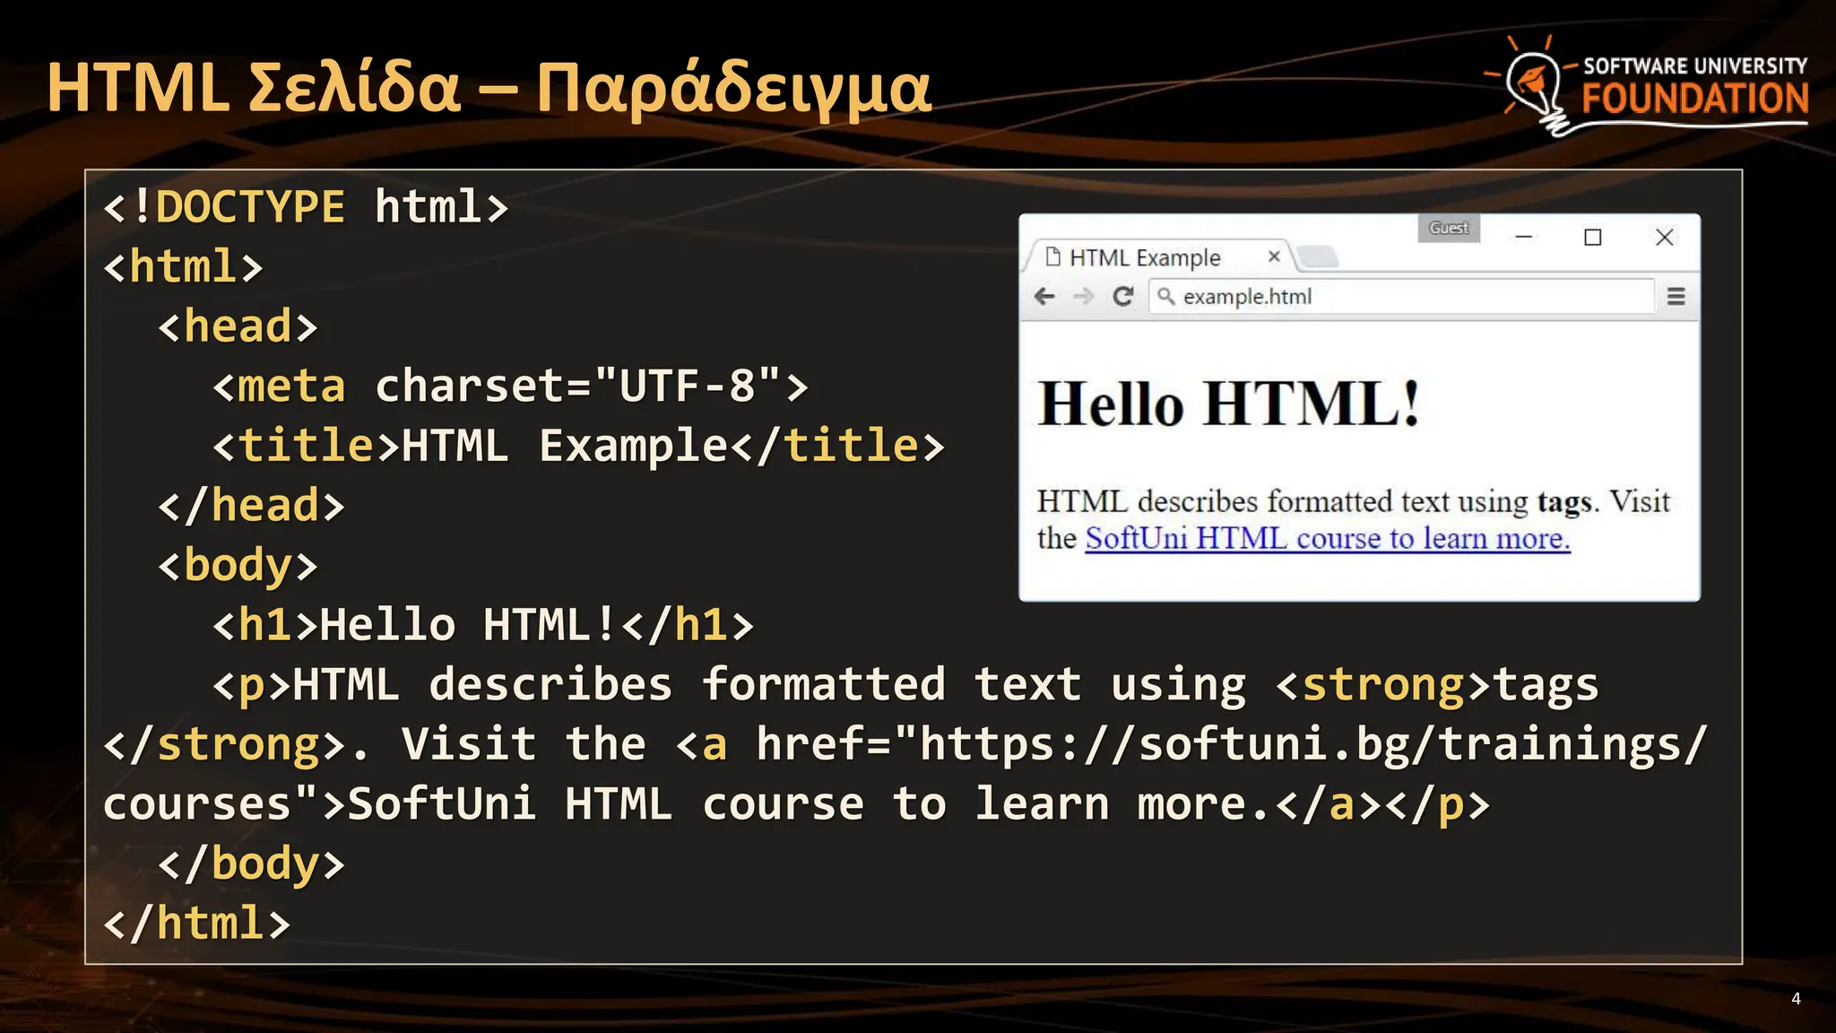Click the bold word tags in browser

click(1564, 502)
